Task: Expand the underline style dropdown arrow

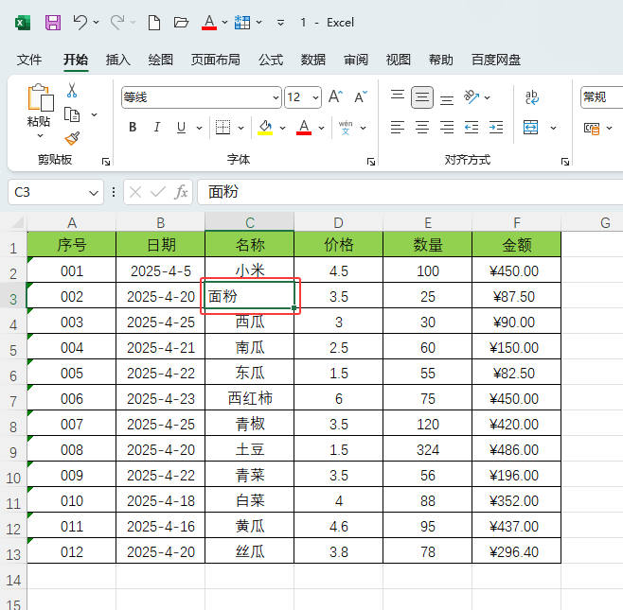Action: coord(199,128)
